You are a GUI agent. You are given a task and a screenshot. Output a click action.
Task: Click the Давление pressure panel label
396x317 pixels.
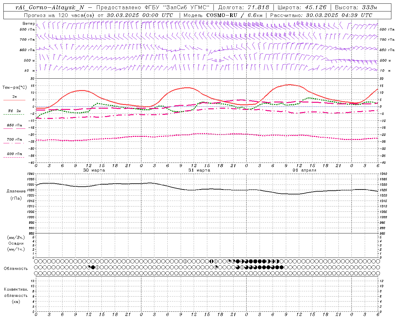point(16,191)
